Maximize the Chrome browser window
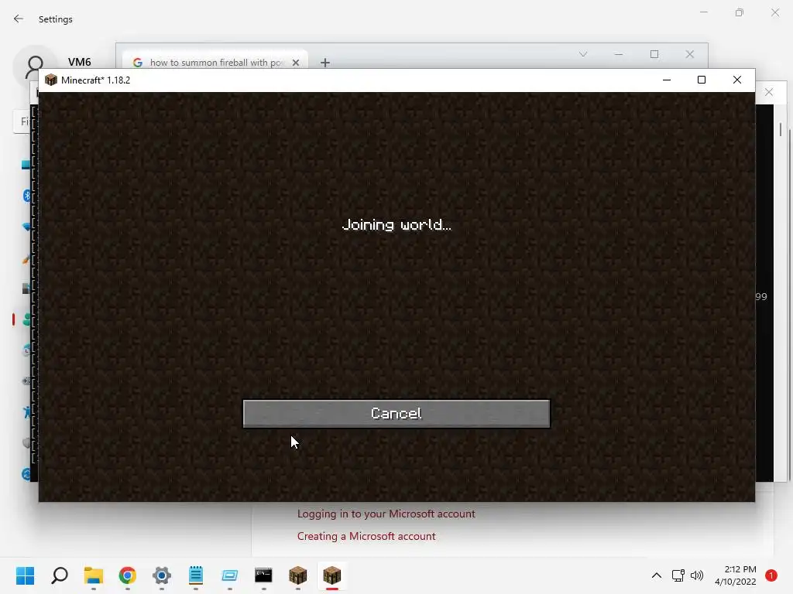The height and width of the screenshot is (594, 793). [654, 54]
